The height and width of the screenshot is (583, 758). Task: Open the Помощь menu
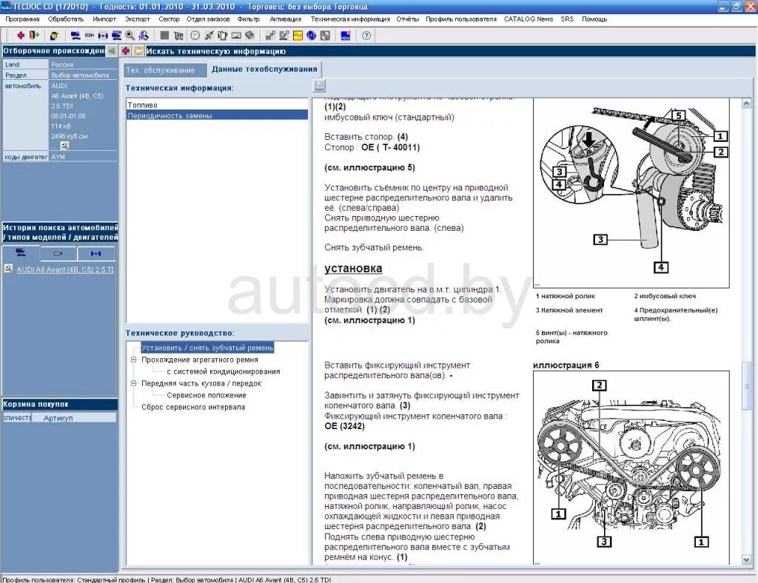pyautogui.click(x=594, y=19)
